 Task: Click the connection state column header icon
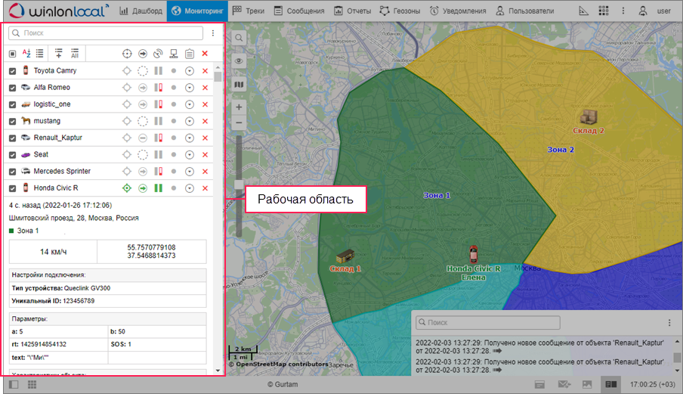click(x=158, y=54)
